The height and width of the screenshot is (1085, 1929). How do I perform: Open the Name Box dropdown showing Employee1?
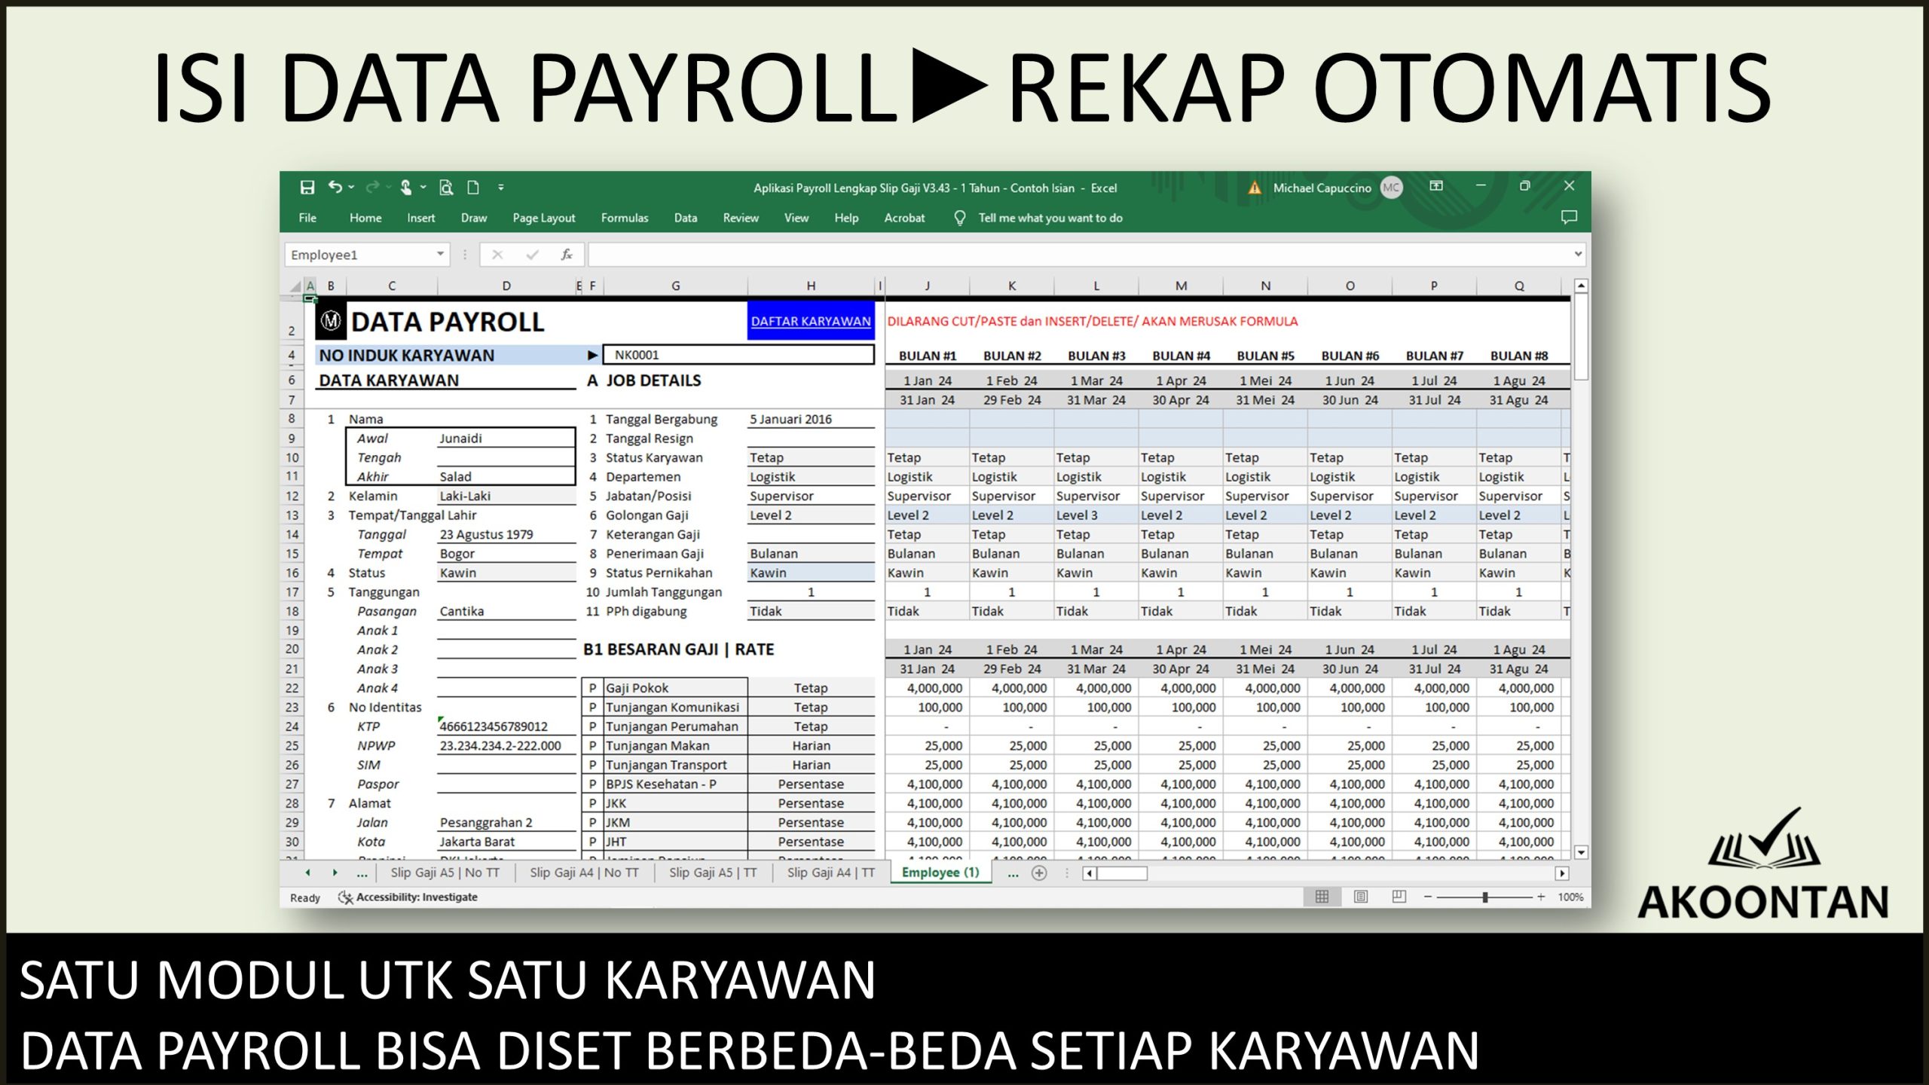click(x=440, y=254)
